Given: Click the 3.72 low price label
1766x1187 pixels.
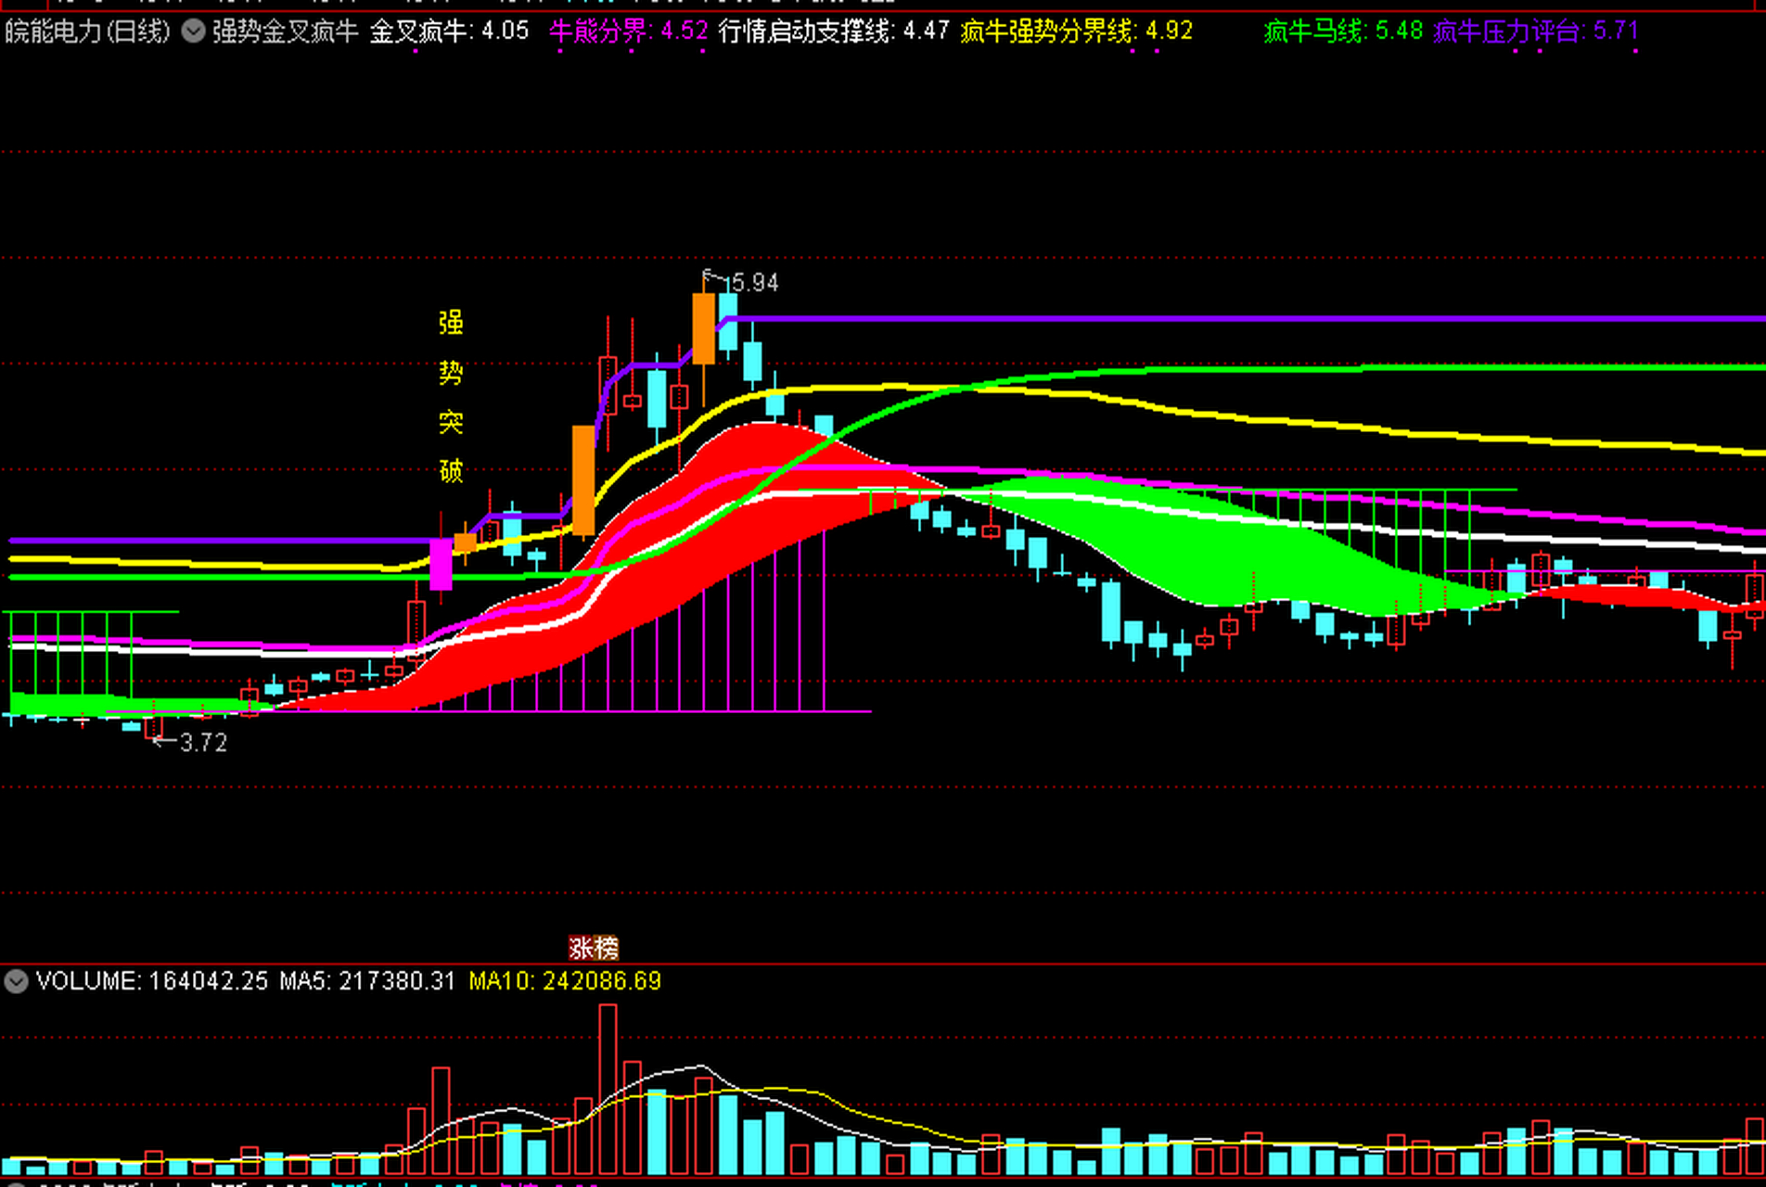Looking at the screenshot, I should click(x=203, y=743).
